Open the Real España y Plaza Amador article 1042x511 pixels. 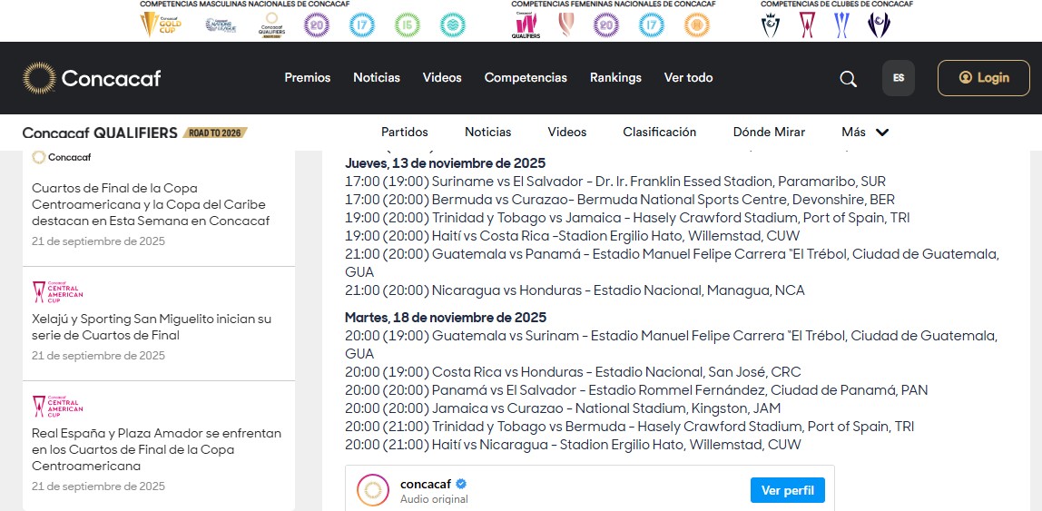[156, 449]
